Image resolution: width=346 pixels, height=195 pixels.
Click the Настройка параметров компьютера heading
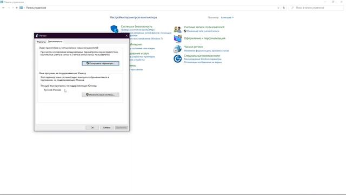(134, 17)
